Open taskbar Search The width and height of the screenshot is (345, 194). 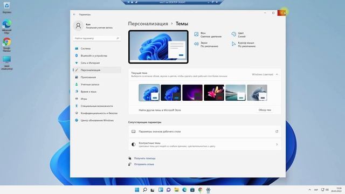tap(145, 190)
